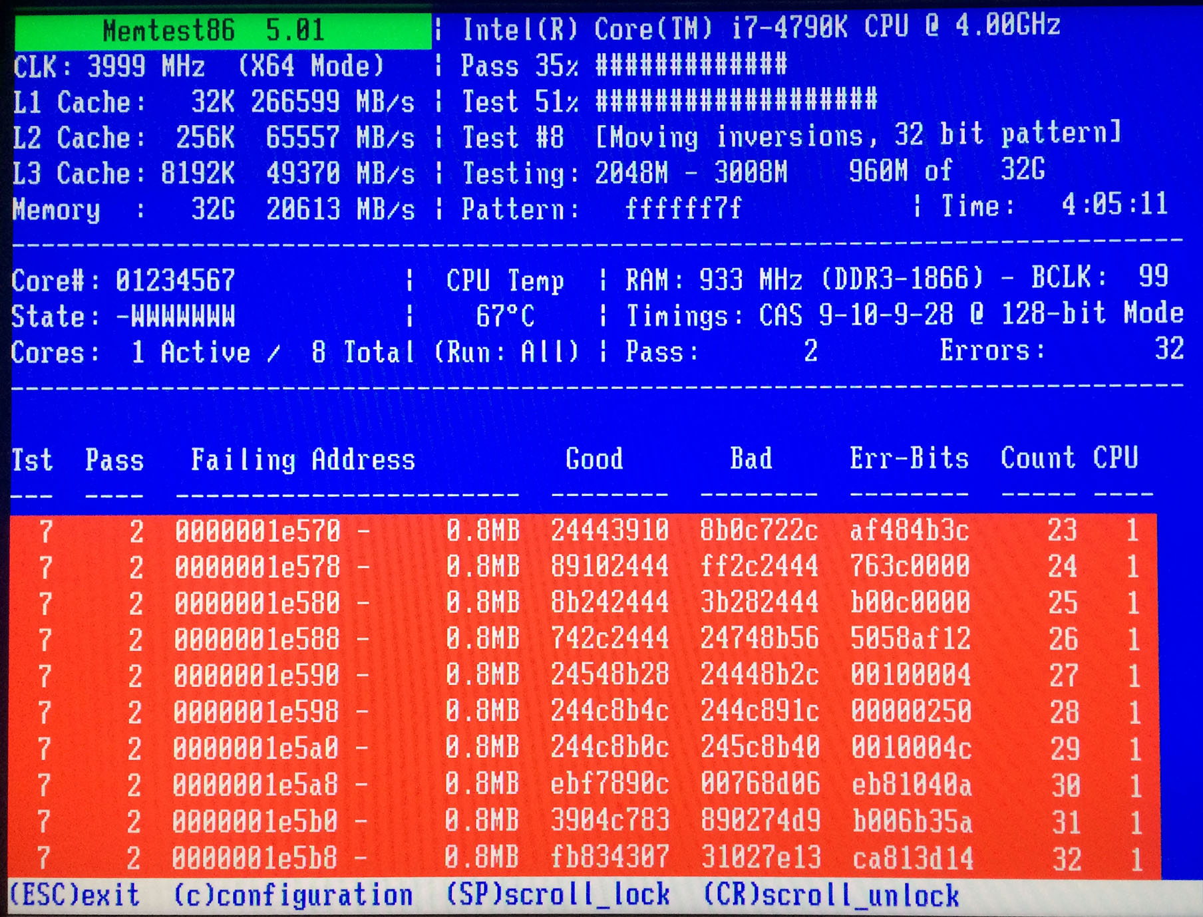Viewport: 1203px width, 917px height.
Task: Choose (CR)scroll_unlock in the bottom bar
Action: coord(831,896)
